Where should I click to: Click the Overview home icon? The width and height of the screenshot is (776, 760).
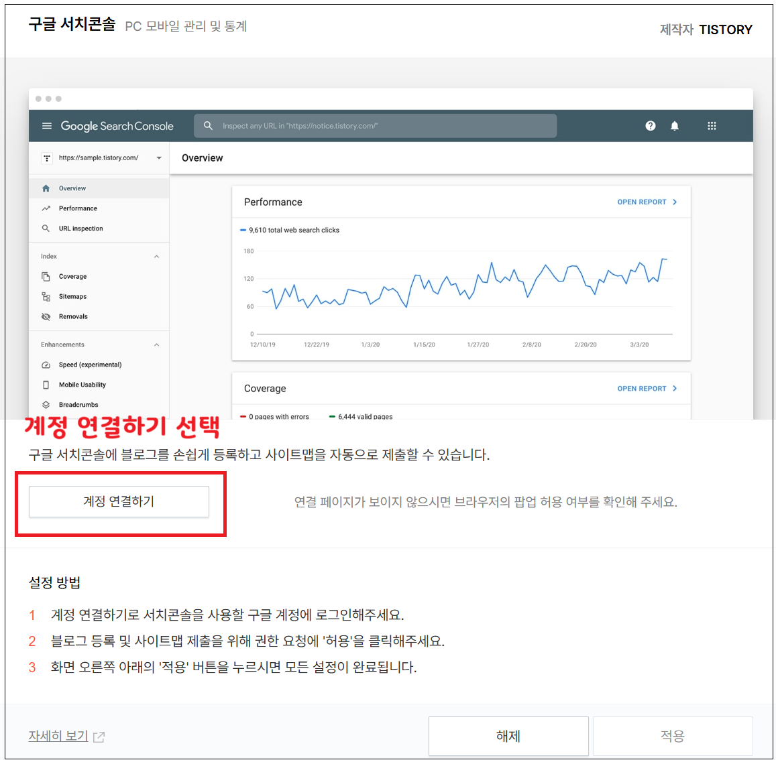46,188
